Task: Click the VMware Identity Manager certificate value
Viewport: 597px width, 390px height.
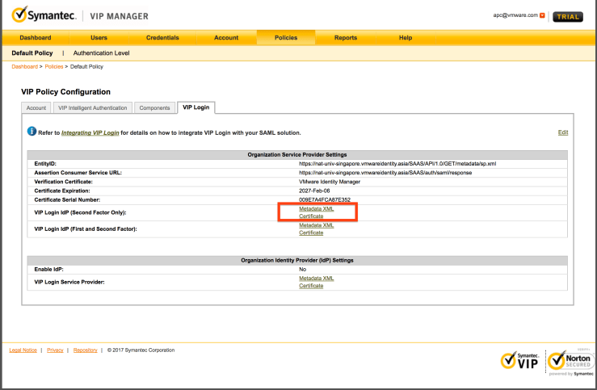Action: [330, 182]
